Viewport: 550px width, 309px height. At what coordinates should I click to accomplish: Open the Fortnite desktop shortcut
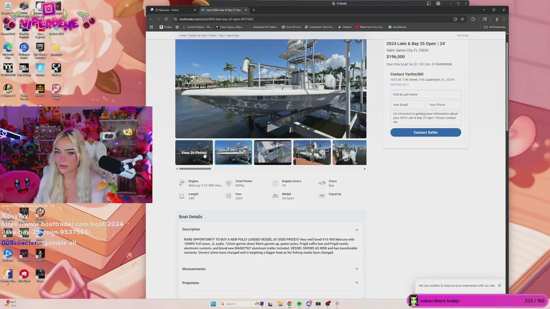point(40,70)
